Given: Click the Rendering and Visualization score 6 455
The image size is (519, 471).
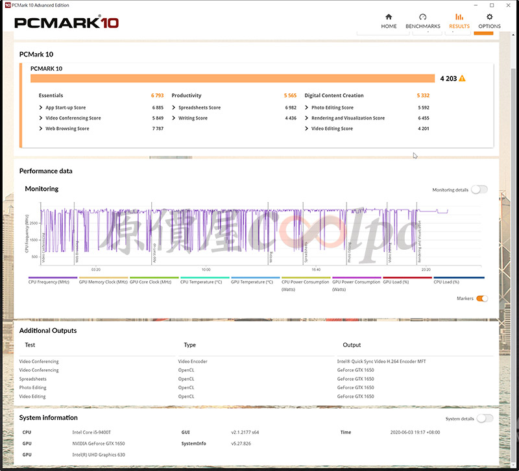Looking at the screenshot, I should (x=424, y=118).
